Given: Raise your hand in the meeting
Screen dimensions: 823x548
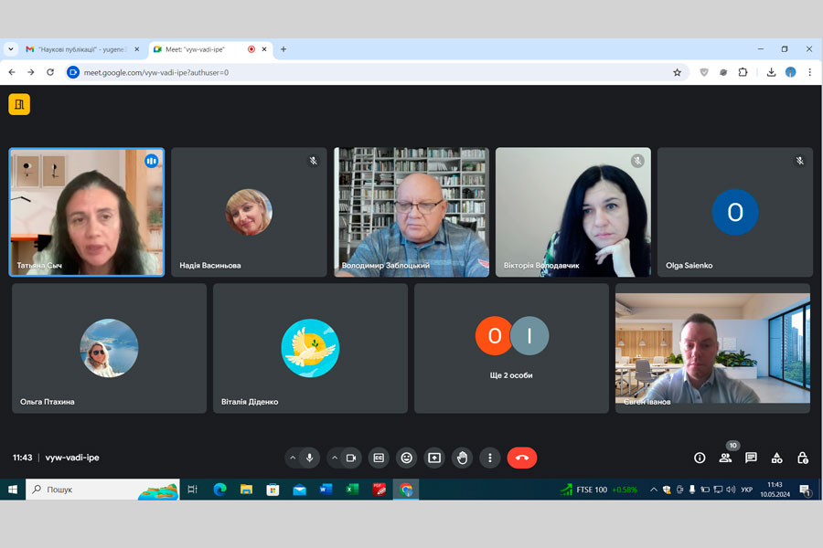Looking at the screenshot, I should (462, 458).
